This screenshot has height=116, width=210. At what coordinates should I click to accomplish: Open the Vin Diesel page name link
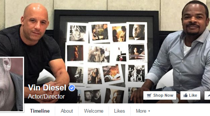coord(47,88)
